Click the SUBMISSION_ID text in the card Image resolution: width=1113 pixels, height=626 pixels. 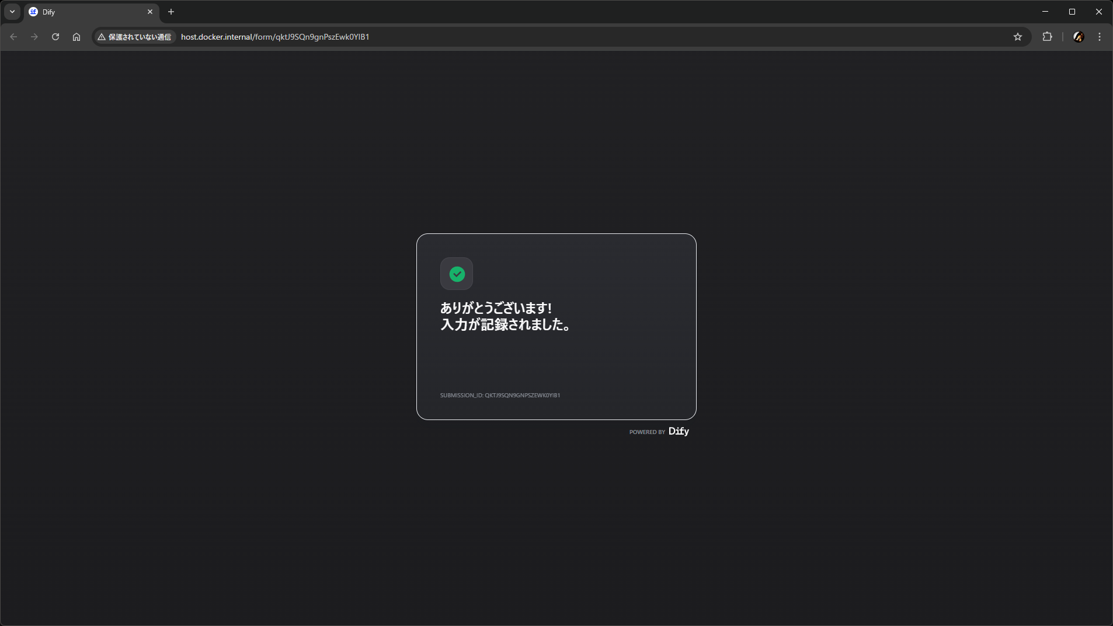coord(500,395)
